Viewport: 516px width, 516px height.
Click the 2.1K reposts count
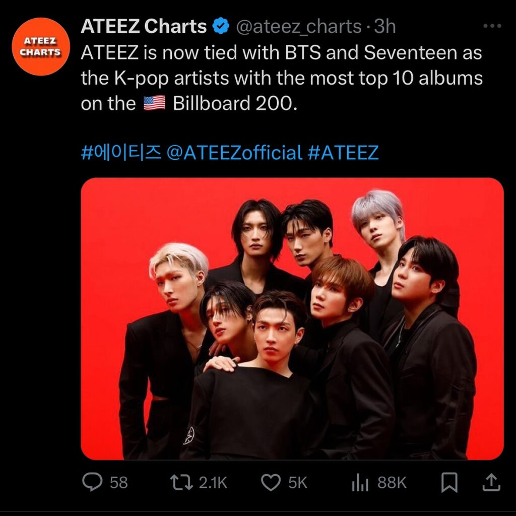213,482
